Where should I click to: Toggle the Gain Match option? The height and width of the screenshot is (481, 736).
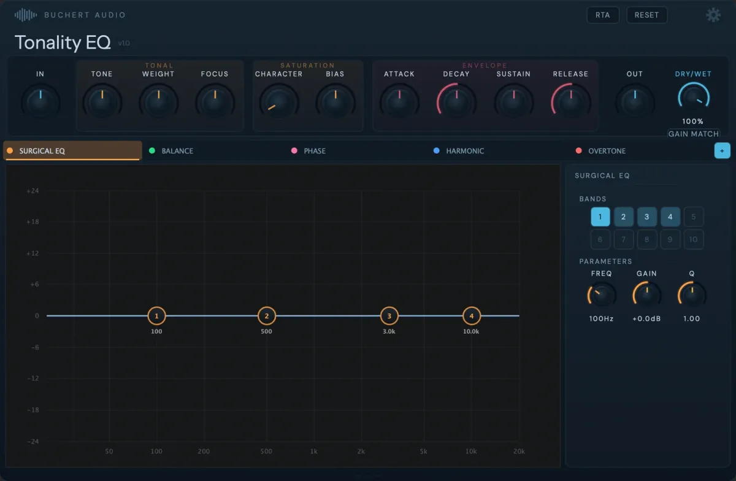click(693, 134)
